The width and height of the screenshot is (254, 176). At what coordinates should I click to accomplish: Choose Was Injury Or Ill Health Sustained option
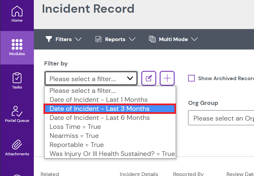coord(112,154)
